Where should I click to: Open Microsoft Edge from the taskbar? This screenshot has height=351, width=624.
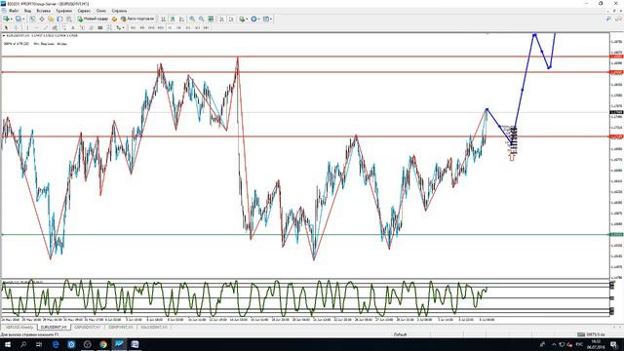(56, 344)
